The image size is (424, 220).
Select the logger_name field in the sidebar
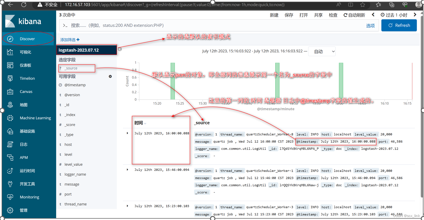click(75, 174)
